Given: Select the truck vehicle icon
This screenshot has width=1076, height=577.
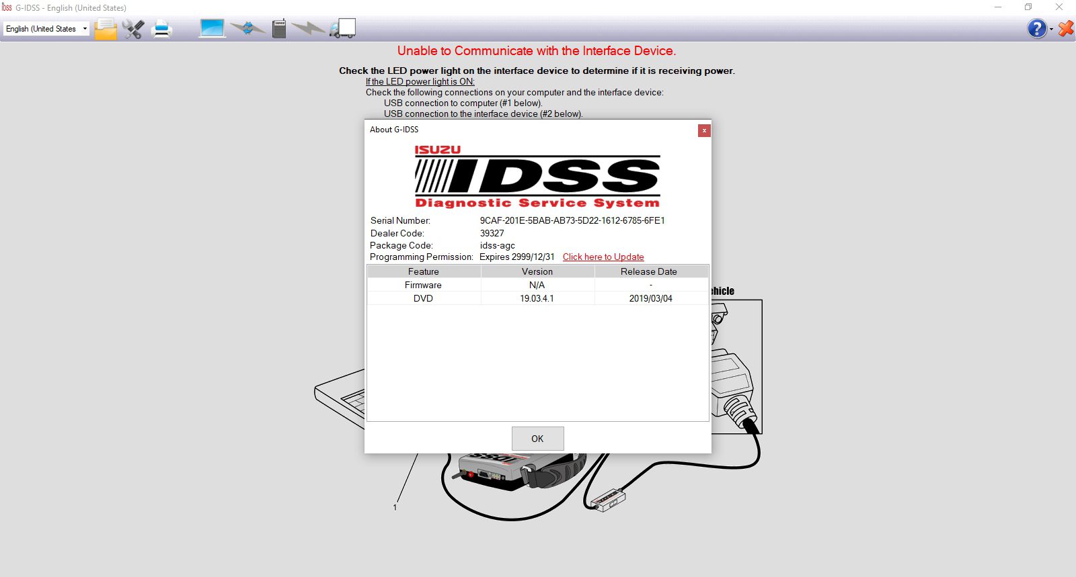Looking at the screenshot, I should (x=343, y=28).
